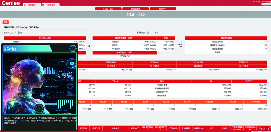Click the ¥1,567,119 amount cell
Image resolution: width=271 pixels, height=132 pixels.
(x=262, y=109)
